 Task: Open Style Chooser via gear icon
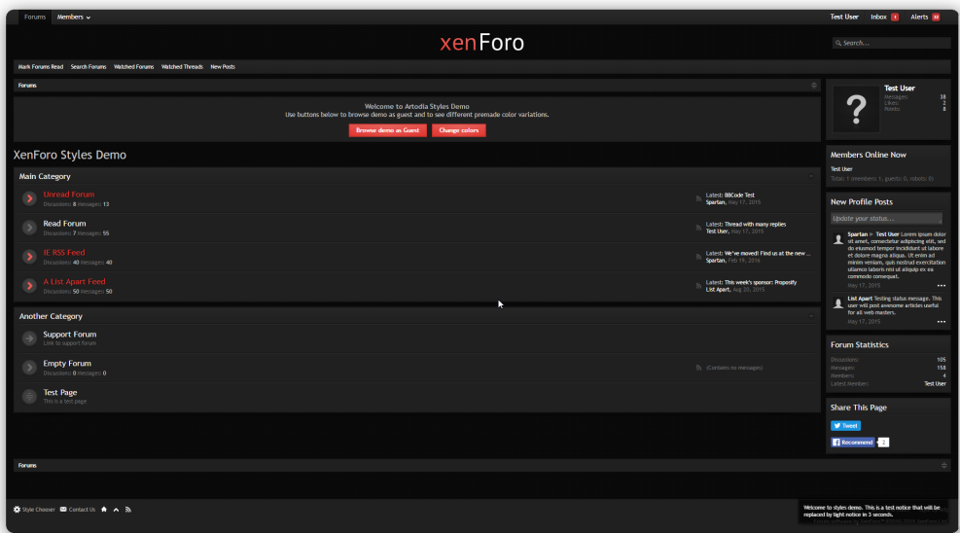pyautogui.click(x=17, y=510)
